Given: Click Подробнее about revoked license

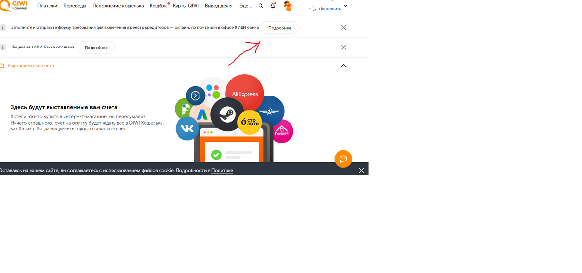Looking at the screenshot, I should click(96, 48).
